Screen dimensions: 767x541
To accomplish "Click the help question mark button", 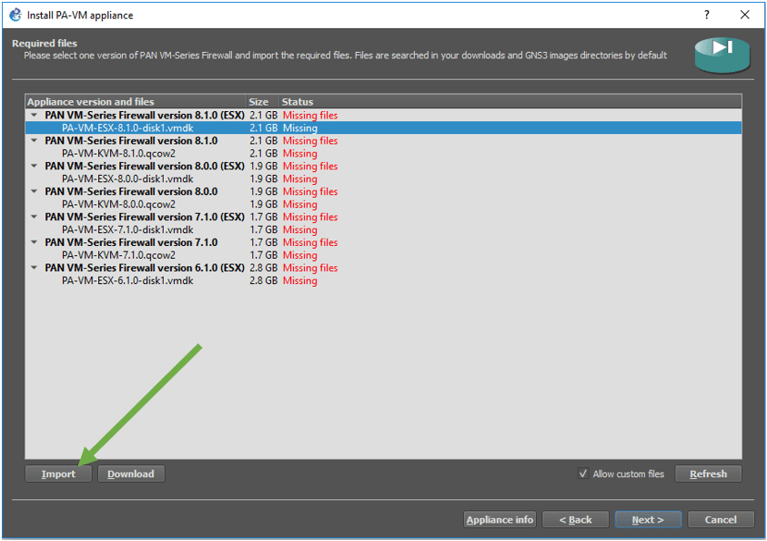I will (x=706, y=15).
